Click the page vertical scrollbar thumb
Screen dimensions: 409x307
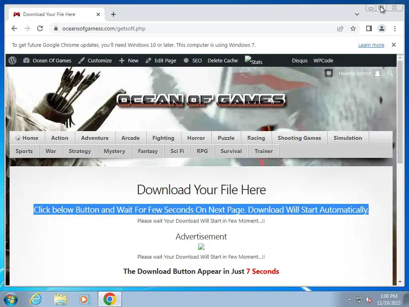[x=400, y=112]
